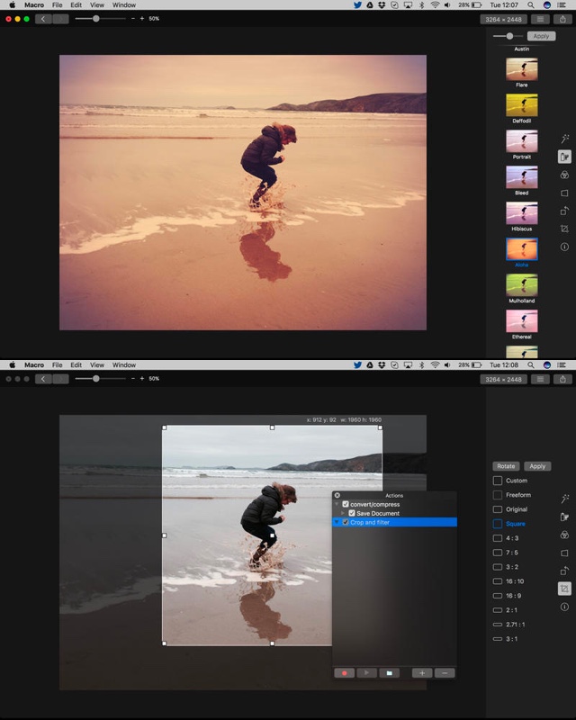Open the Edit menu in upper menu bar

coord(76,5)
